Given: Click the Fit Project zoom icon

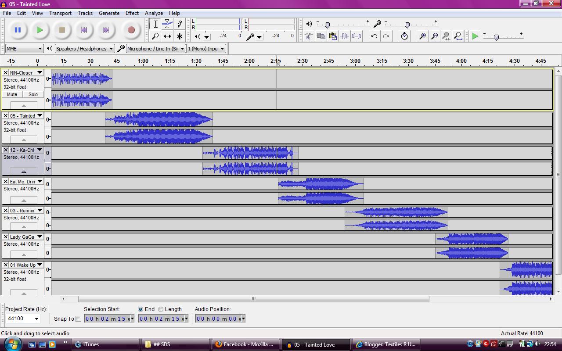Looking at the screenshot, I should (x=458, y=36).
